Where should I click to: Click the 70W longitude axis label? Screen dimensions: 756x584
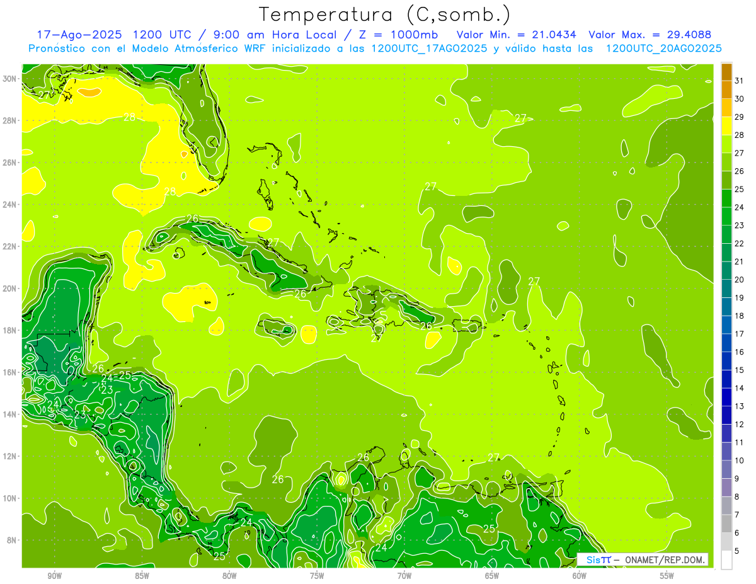(404, 576)
